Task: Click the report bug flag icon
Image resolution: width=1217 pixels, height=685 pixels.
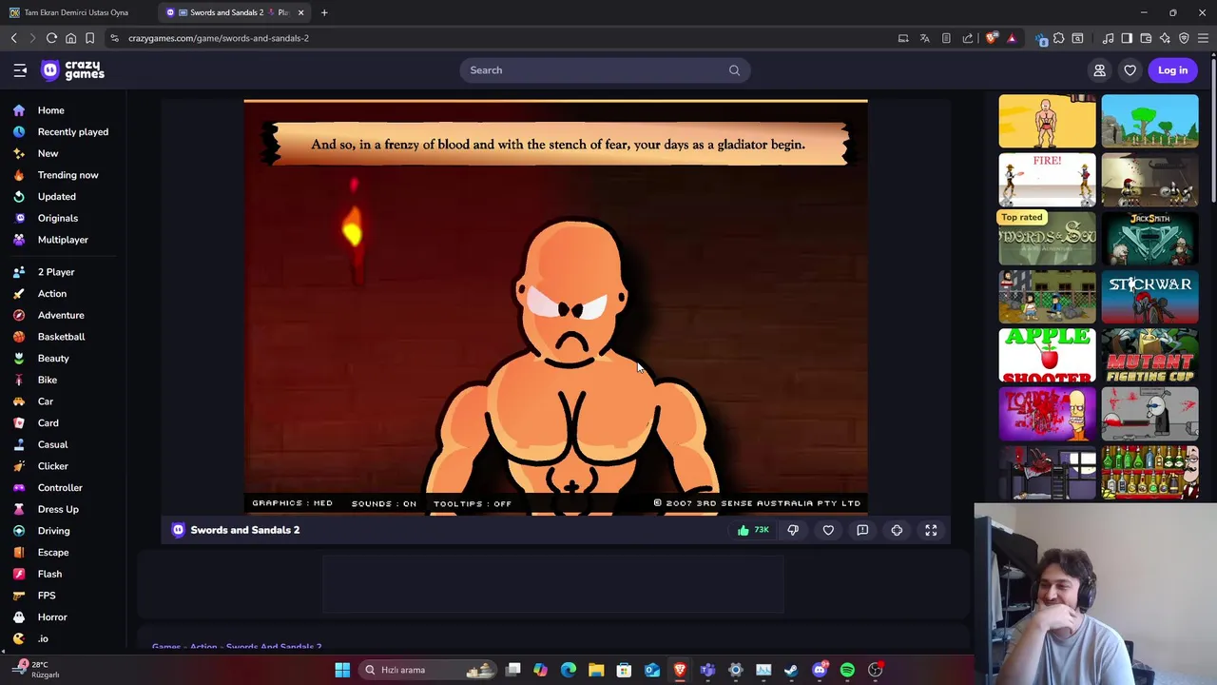Action: tap(862, 530)
